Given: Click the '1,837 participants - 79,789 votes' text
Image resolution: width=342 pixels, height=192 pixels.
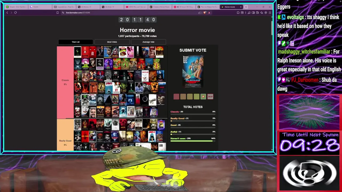Looking at the screenshot, I should [x=137, y=36].
